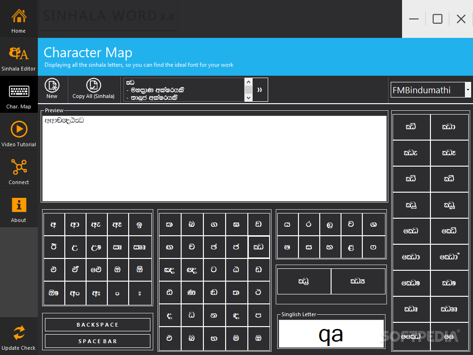Insert the letter අඃ
The width and height of the screenshot is (473, 355).
[x=96, y=293]
